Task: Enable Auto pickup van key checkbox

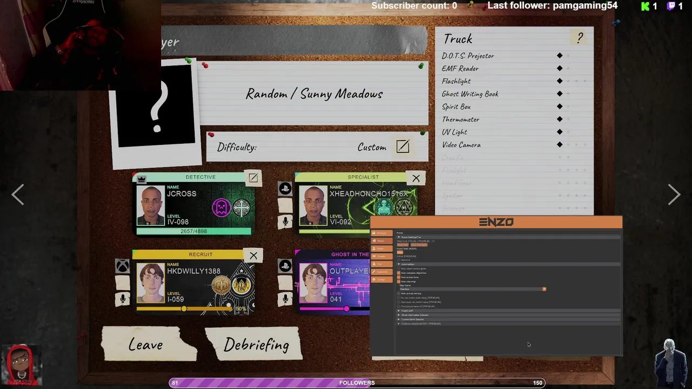Action: click(398, 293)
